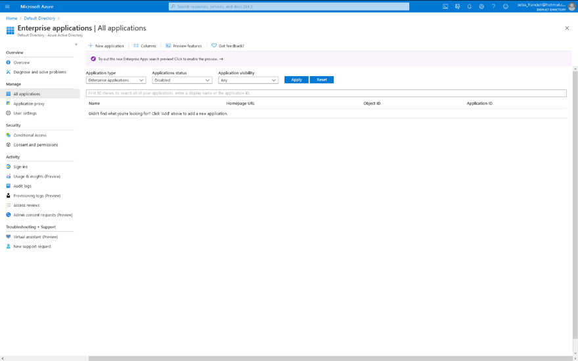Go to Default Directory breadcrumb

(x=39, y=18)
